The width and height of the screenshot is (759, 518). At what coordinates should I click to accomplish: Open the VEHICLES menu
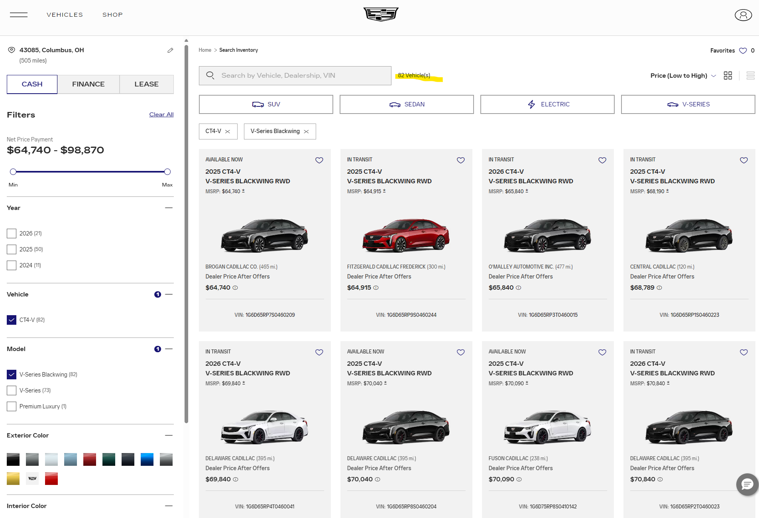coord(65,15)
